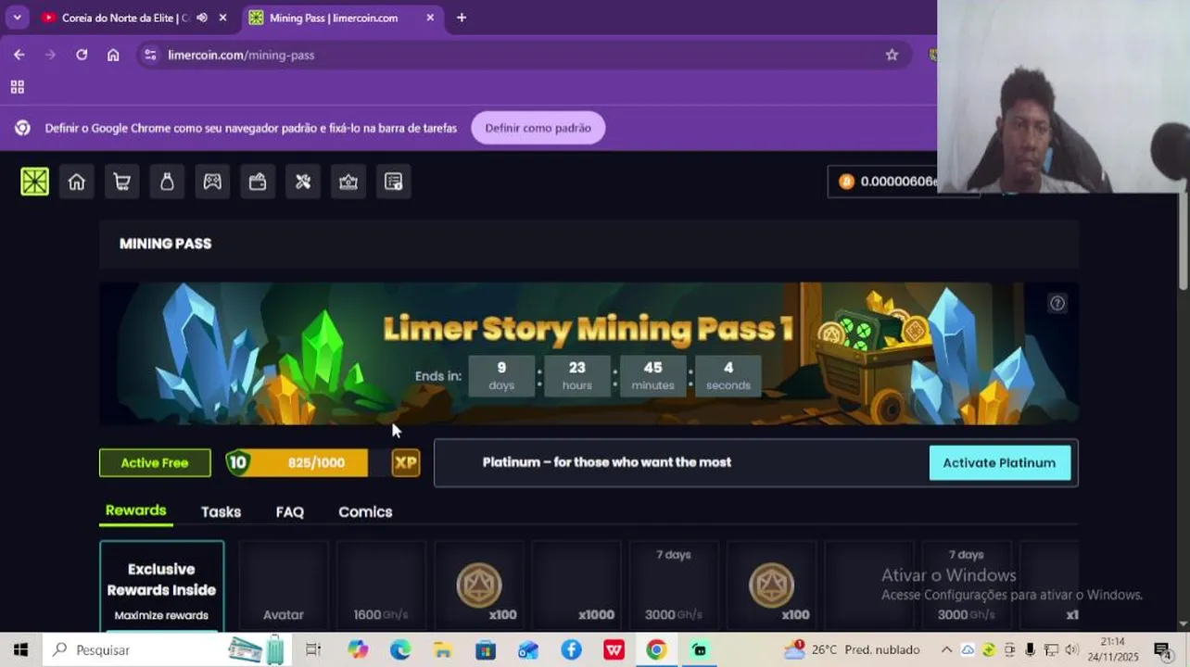
Task: Click the green Limercoin logo icon
Action: point(34,182)
